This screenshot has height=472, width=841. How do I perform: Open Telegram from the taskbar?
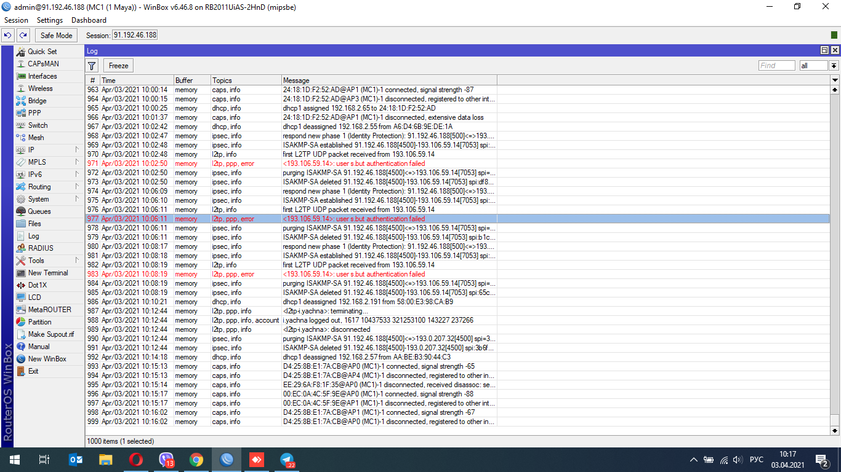click(x=287, y=460)
